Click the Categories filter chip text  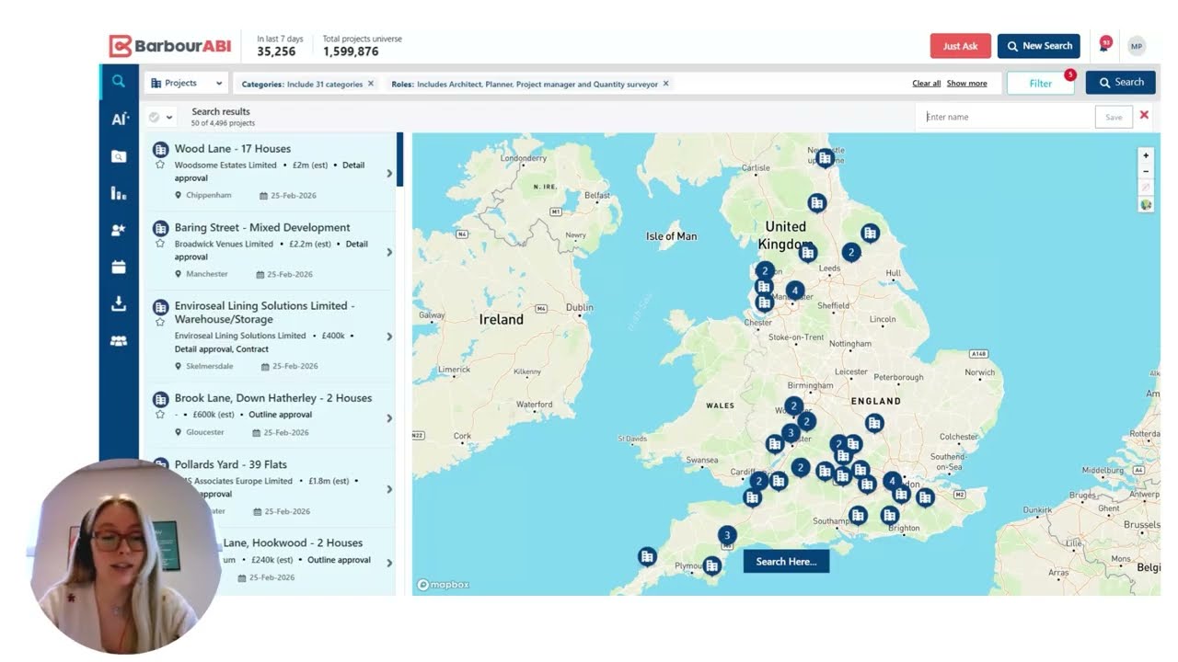(302, 84)
